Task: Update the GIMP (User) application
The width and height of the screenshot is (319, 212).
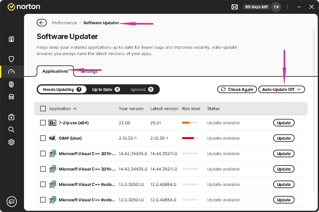Action: coord(284,138)
